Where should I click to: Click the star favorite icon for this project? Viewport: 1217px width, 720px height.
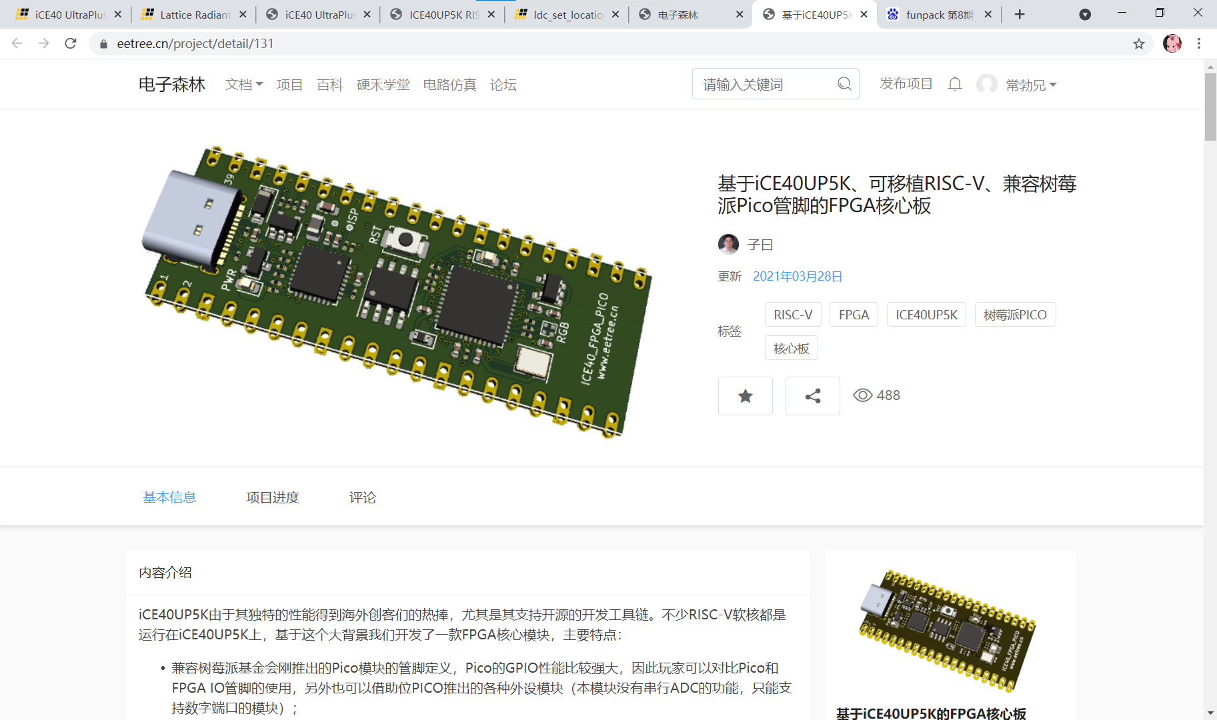(x=745, y=395)
